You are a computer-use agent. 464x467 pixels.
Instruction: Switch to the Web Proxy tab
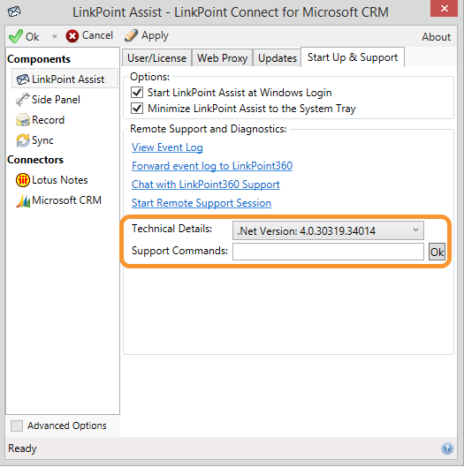tap(223, 57)
